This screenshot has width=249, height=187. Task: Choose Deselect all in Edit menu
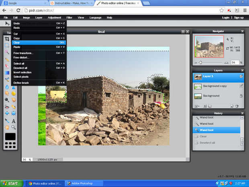[39, 68]
